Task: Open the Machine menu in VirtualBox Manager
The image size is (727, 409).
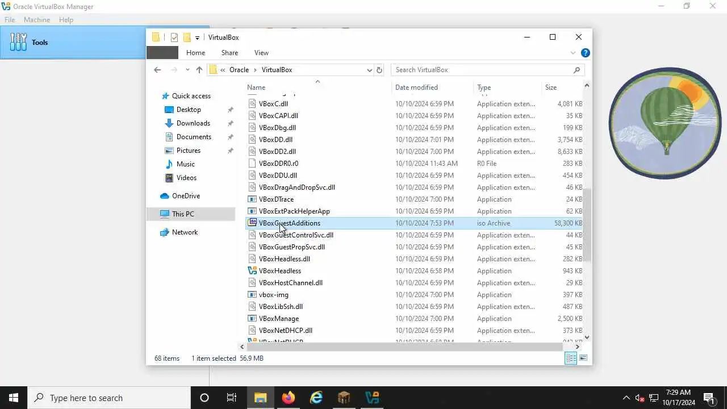Action: tap(37, 19)
